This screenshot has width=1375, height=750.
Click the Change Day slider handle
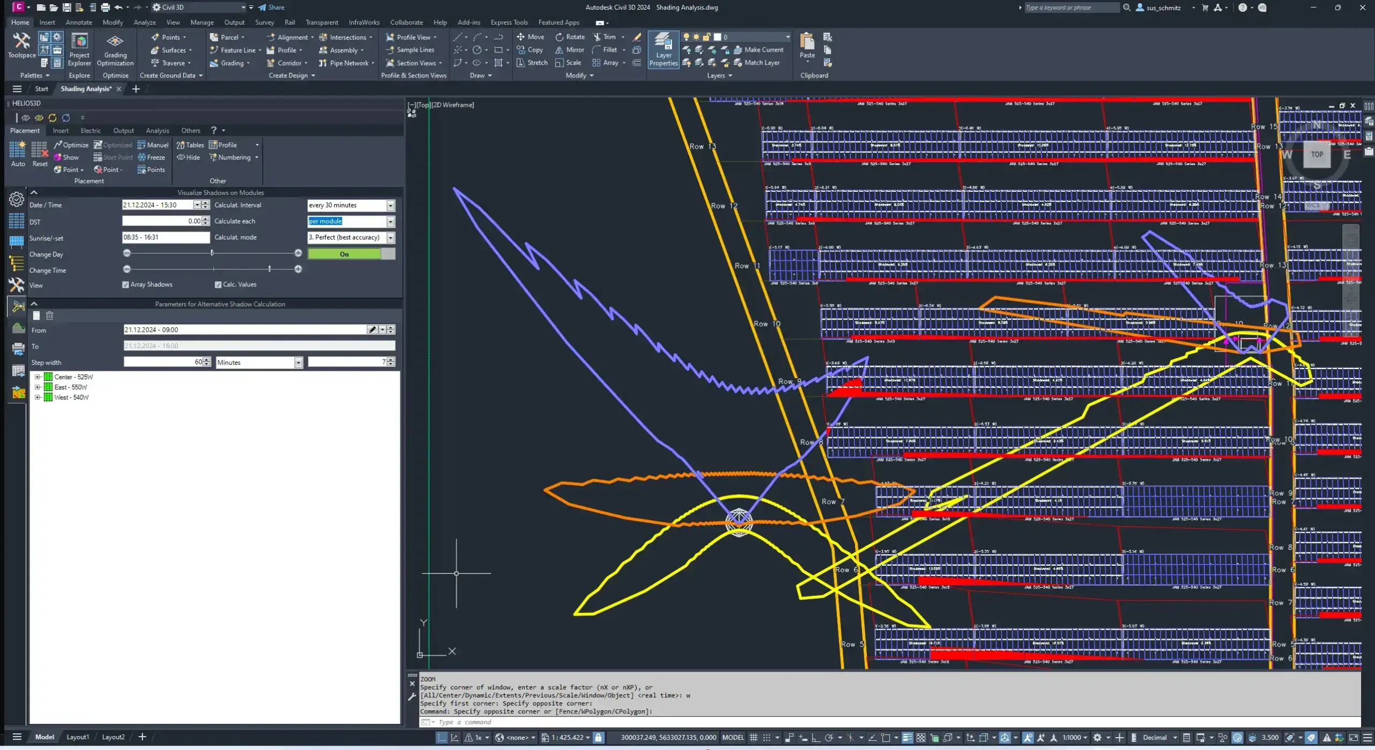point(212,253)
